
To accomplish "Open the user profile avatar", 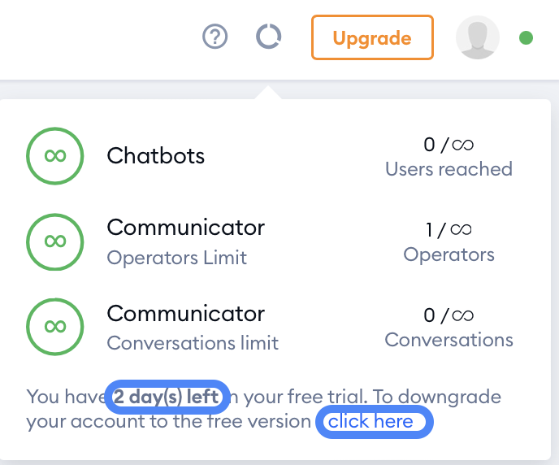I will (478, 37).
